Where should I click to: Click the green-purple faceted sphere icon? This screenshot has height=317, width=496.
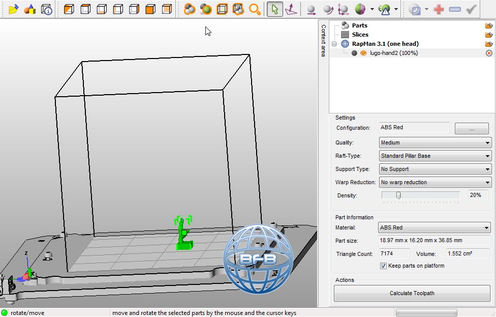pyautogui.click(x=360, y=10)
